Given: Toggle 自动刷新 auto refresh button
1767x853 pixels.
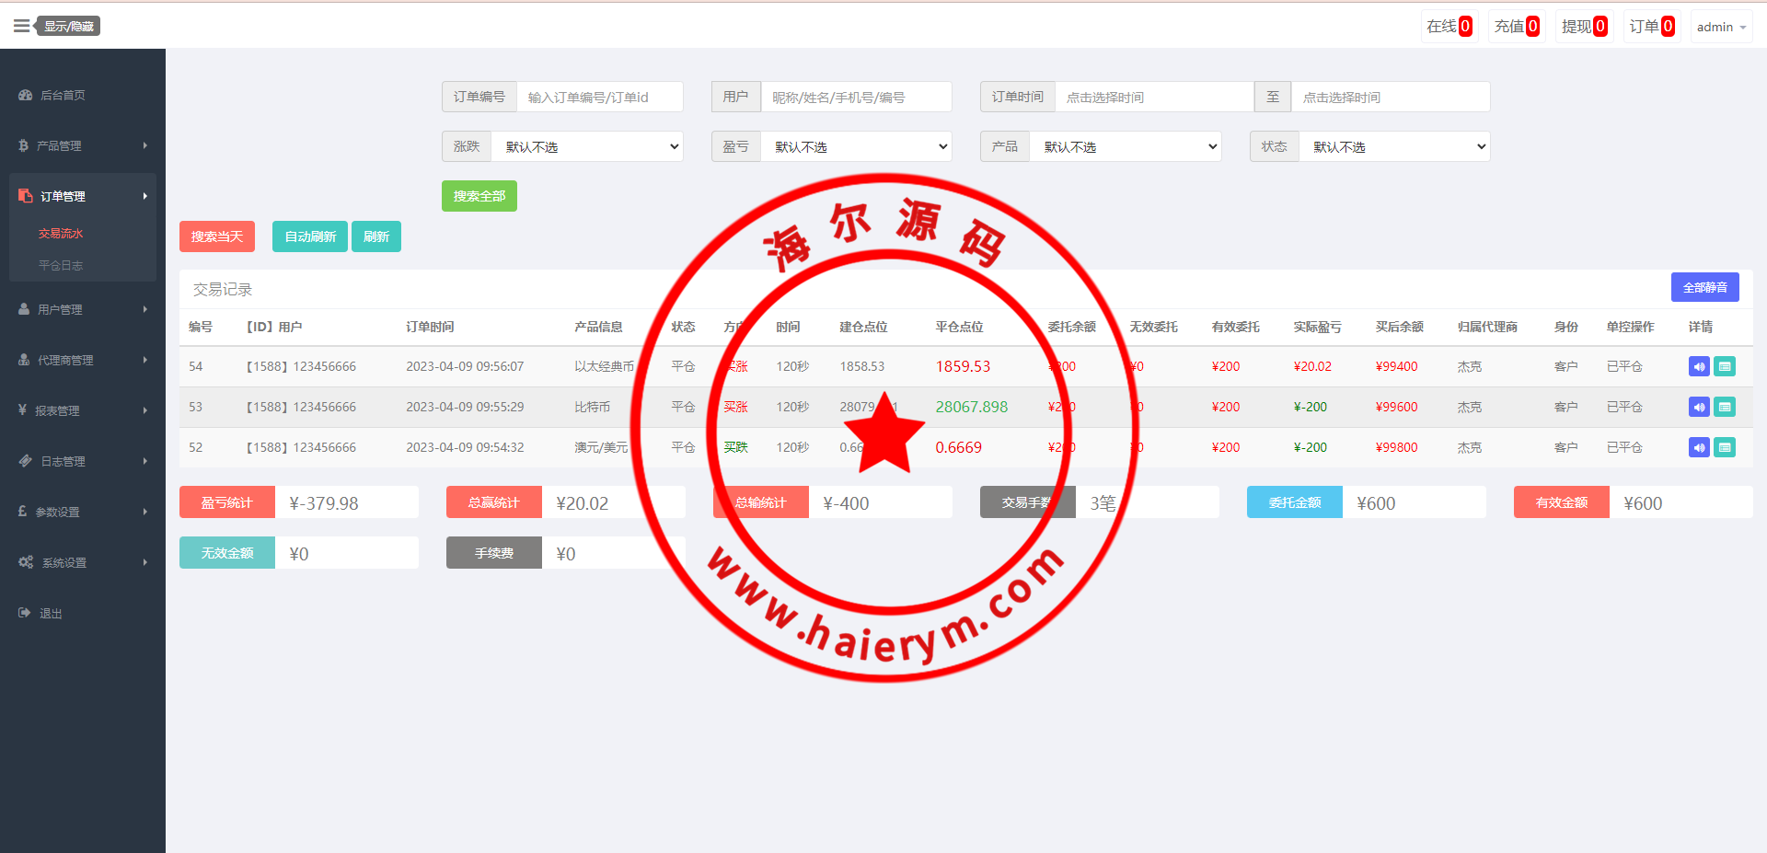Looking at the screenshot, I should 310,236.
